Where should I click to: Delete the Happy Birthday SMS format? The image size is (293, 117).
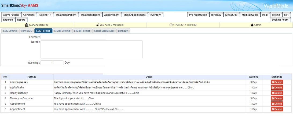tap(277, 93)
